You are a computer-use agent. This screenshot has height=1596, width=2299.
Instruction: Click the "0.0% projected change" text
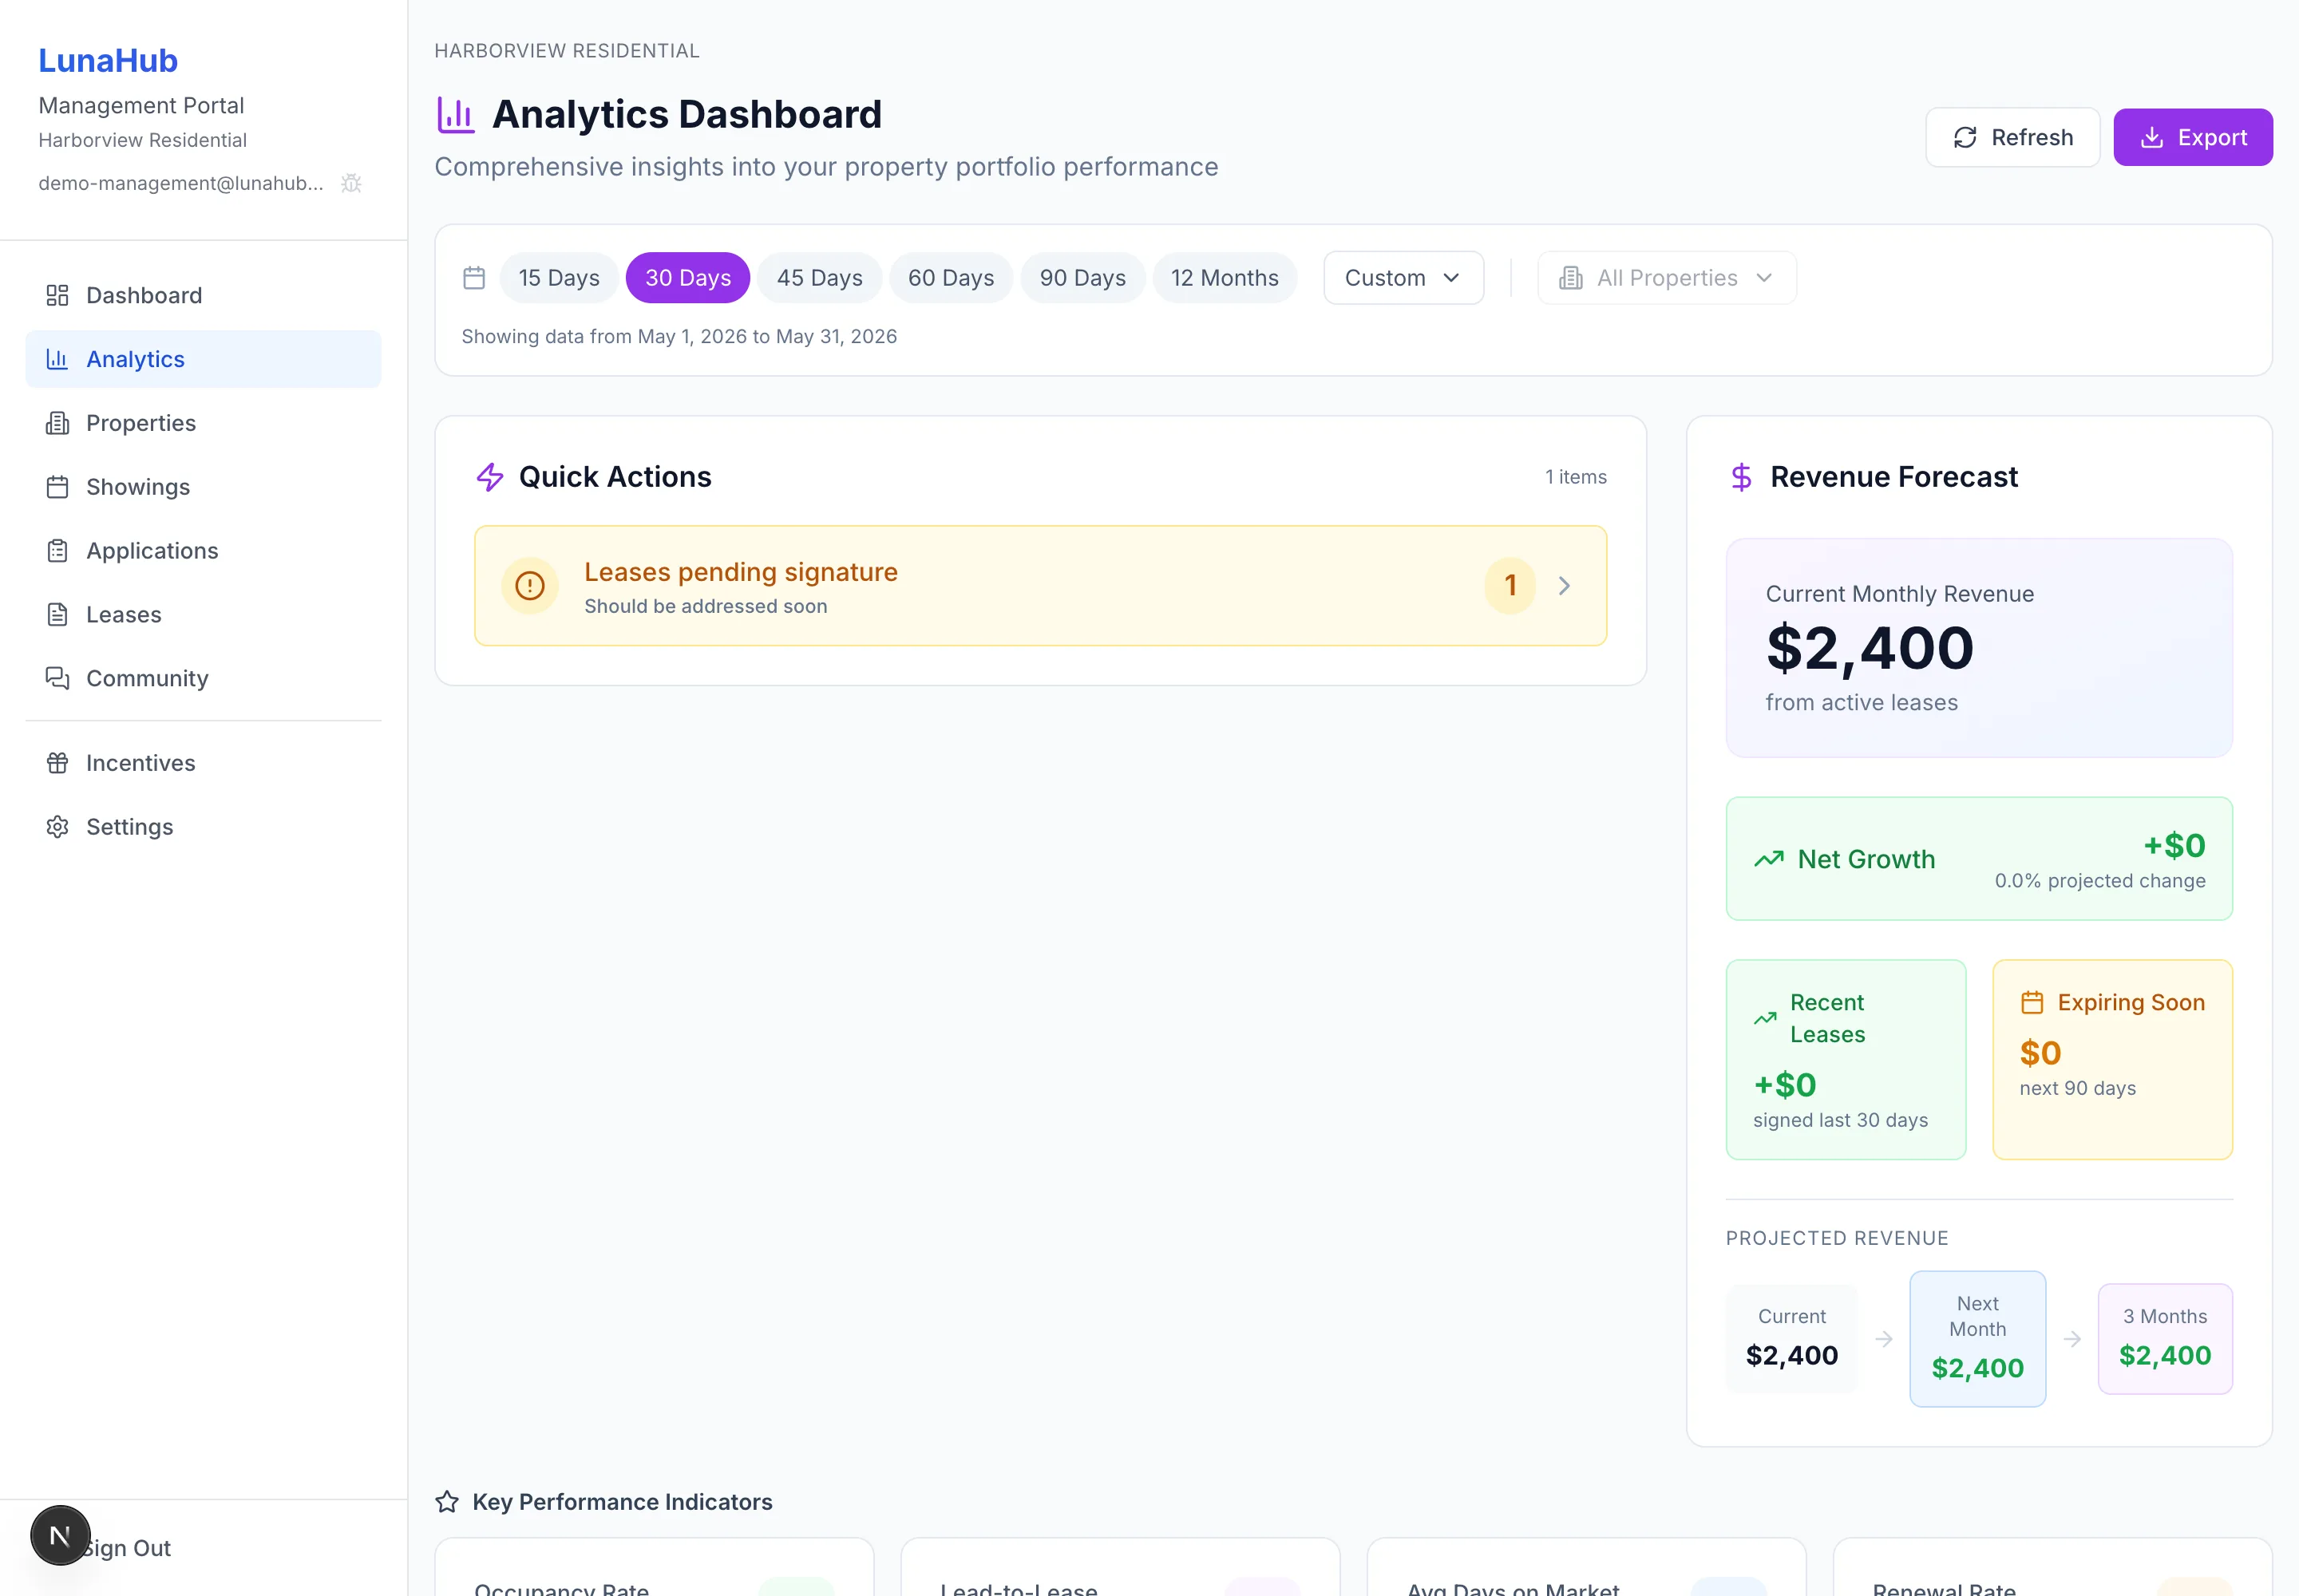click(x=2100, y=881)
